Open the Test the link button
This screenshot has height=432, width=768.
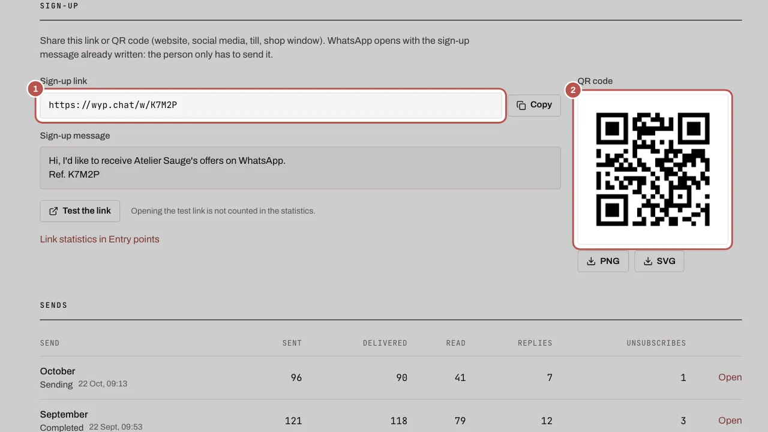pos(80,211)
